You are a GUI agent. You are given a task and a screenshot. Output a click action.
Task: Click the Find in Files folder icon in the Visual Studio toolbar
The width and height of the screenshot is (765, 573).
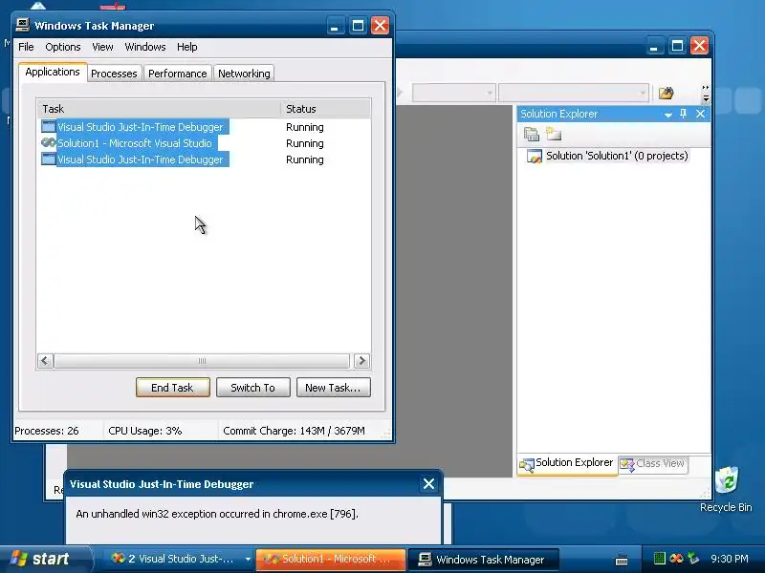666,93
